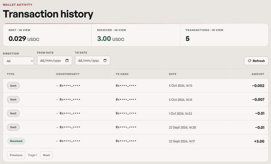Click the Date column header
Screen dimensions: 271x164
click(x=173, y=74)
